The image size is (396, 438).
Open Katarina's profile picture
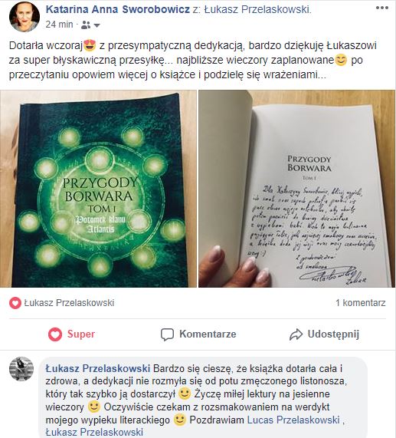pos(25,17)
